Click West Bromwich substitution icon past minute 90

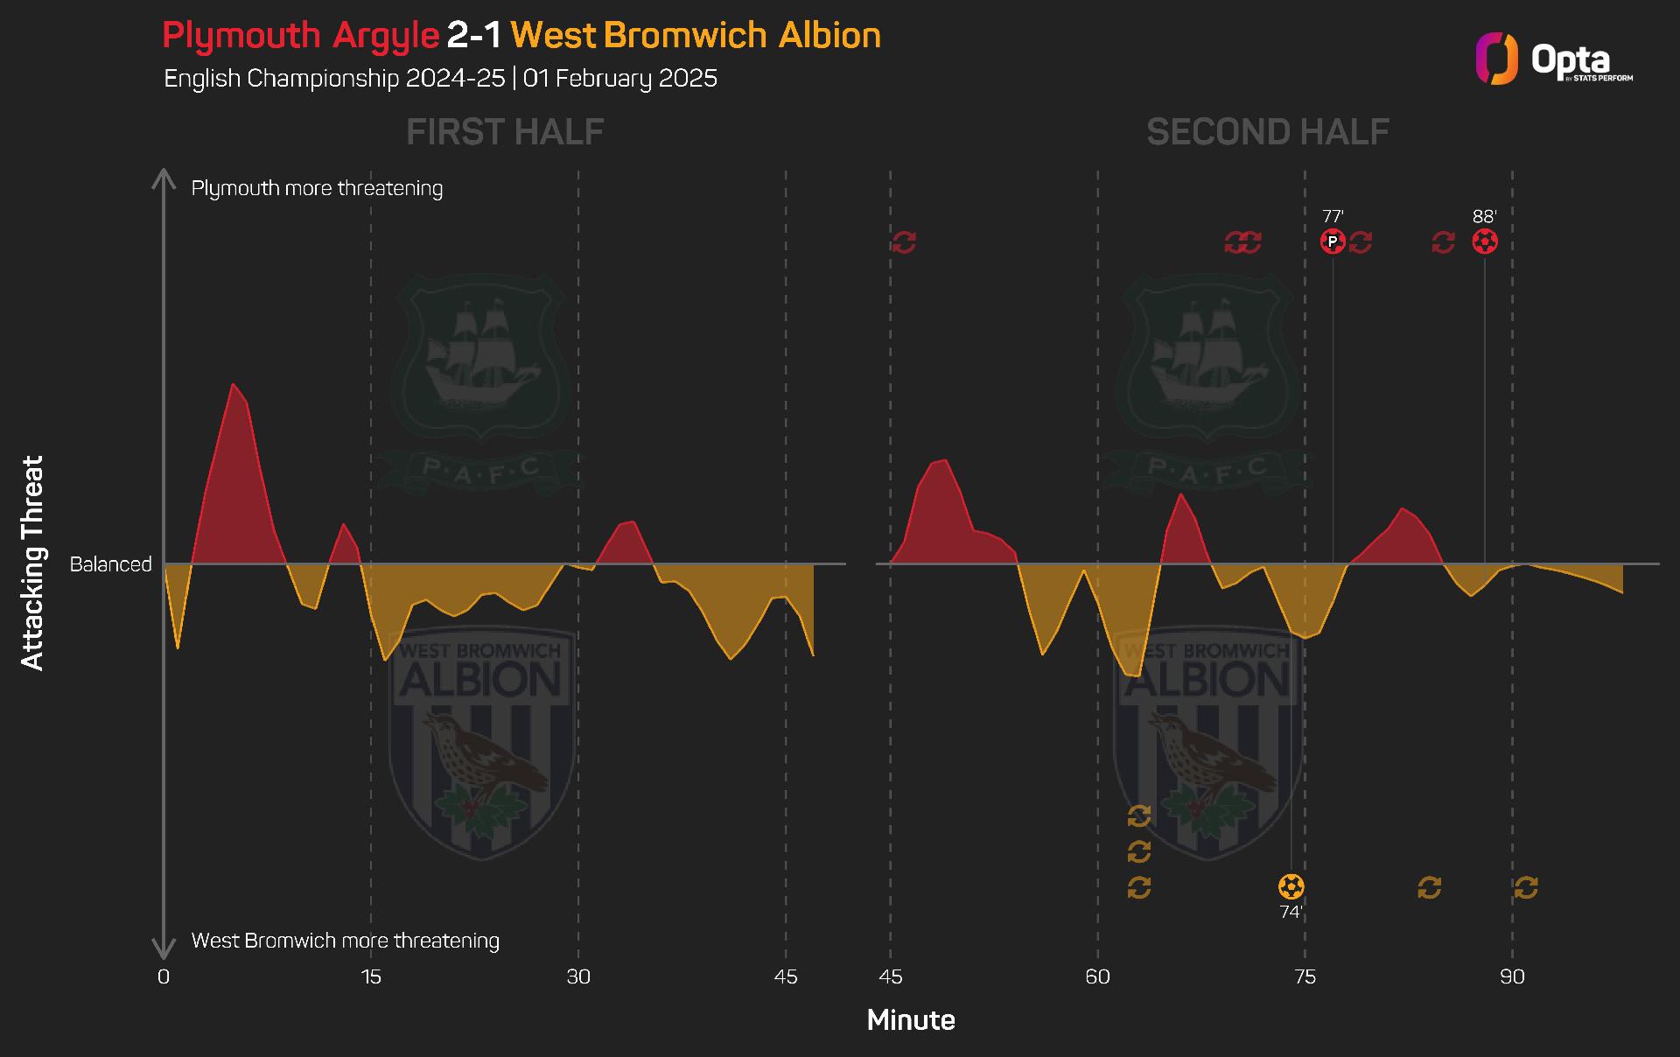point(1526,888)
